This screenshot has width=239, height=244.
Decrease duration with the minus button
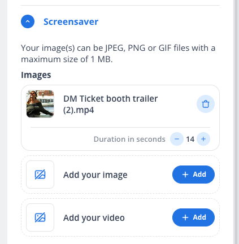(177, 139)
